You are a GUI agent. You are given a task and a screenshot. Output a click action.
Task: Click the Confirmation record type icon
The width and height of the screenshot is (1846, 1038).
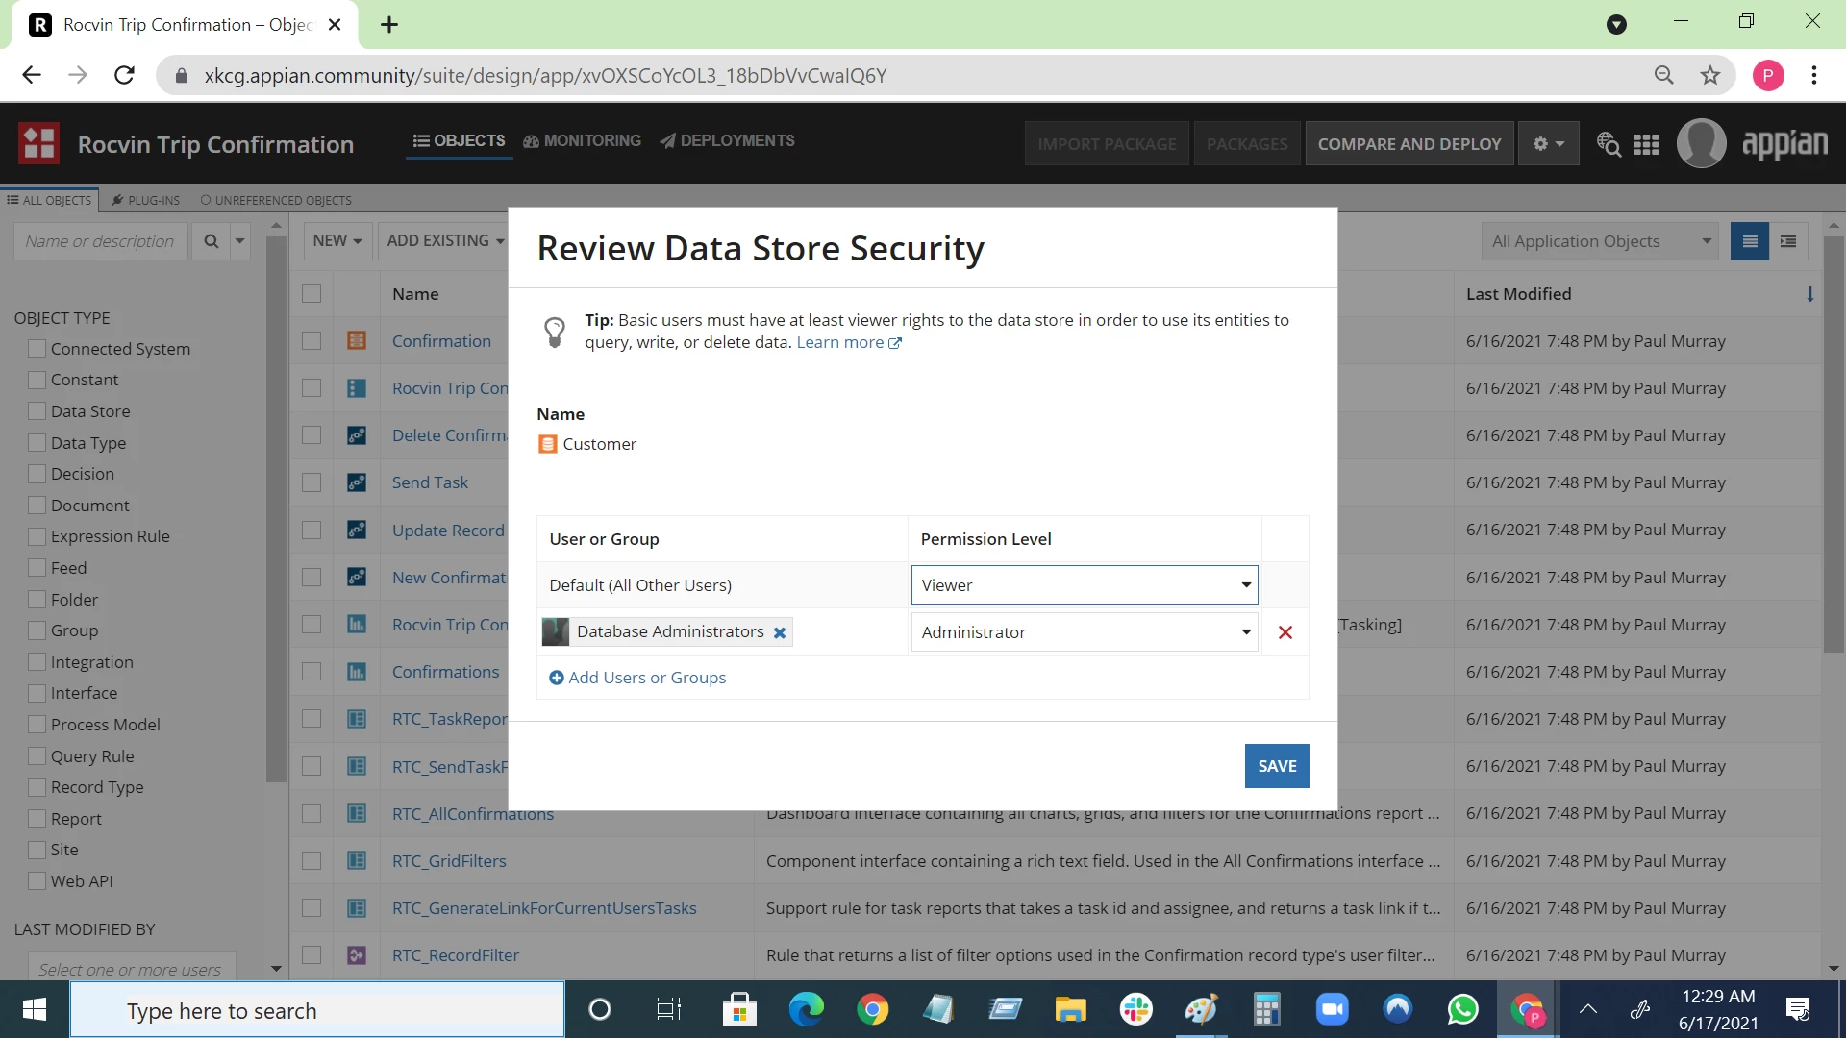pos(357,340)
